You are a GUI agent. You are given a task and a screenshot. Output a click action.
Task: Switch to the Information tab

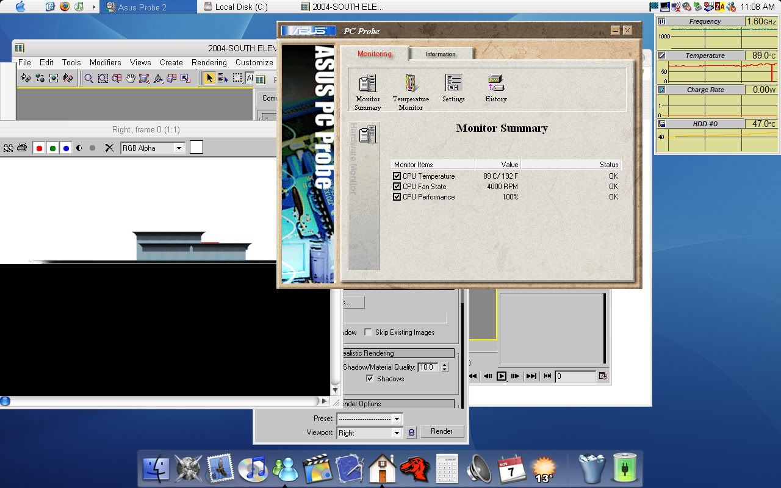click(x=441, y=54)
